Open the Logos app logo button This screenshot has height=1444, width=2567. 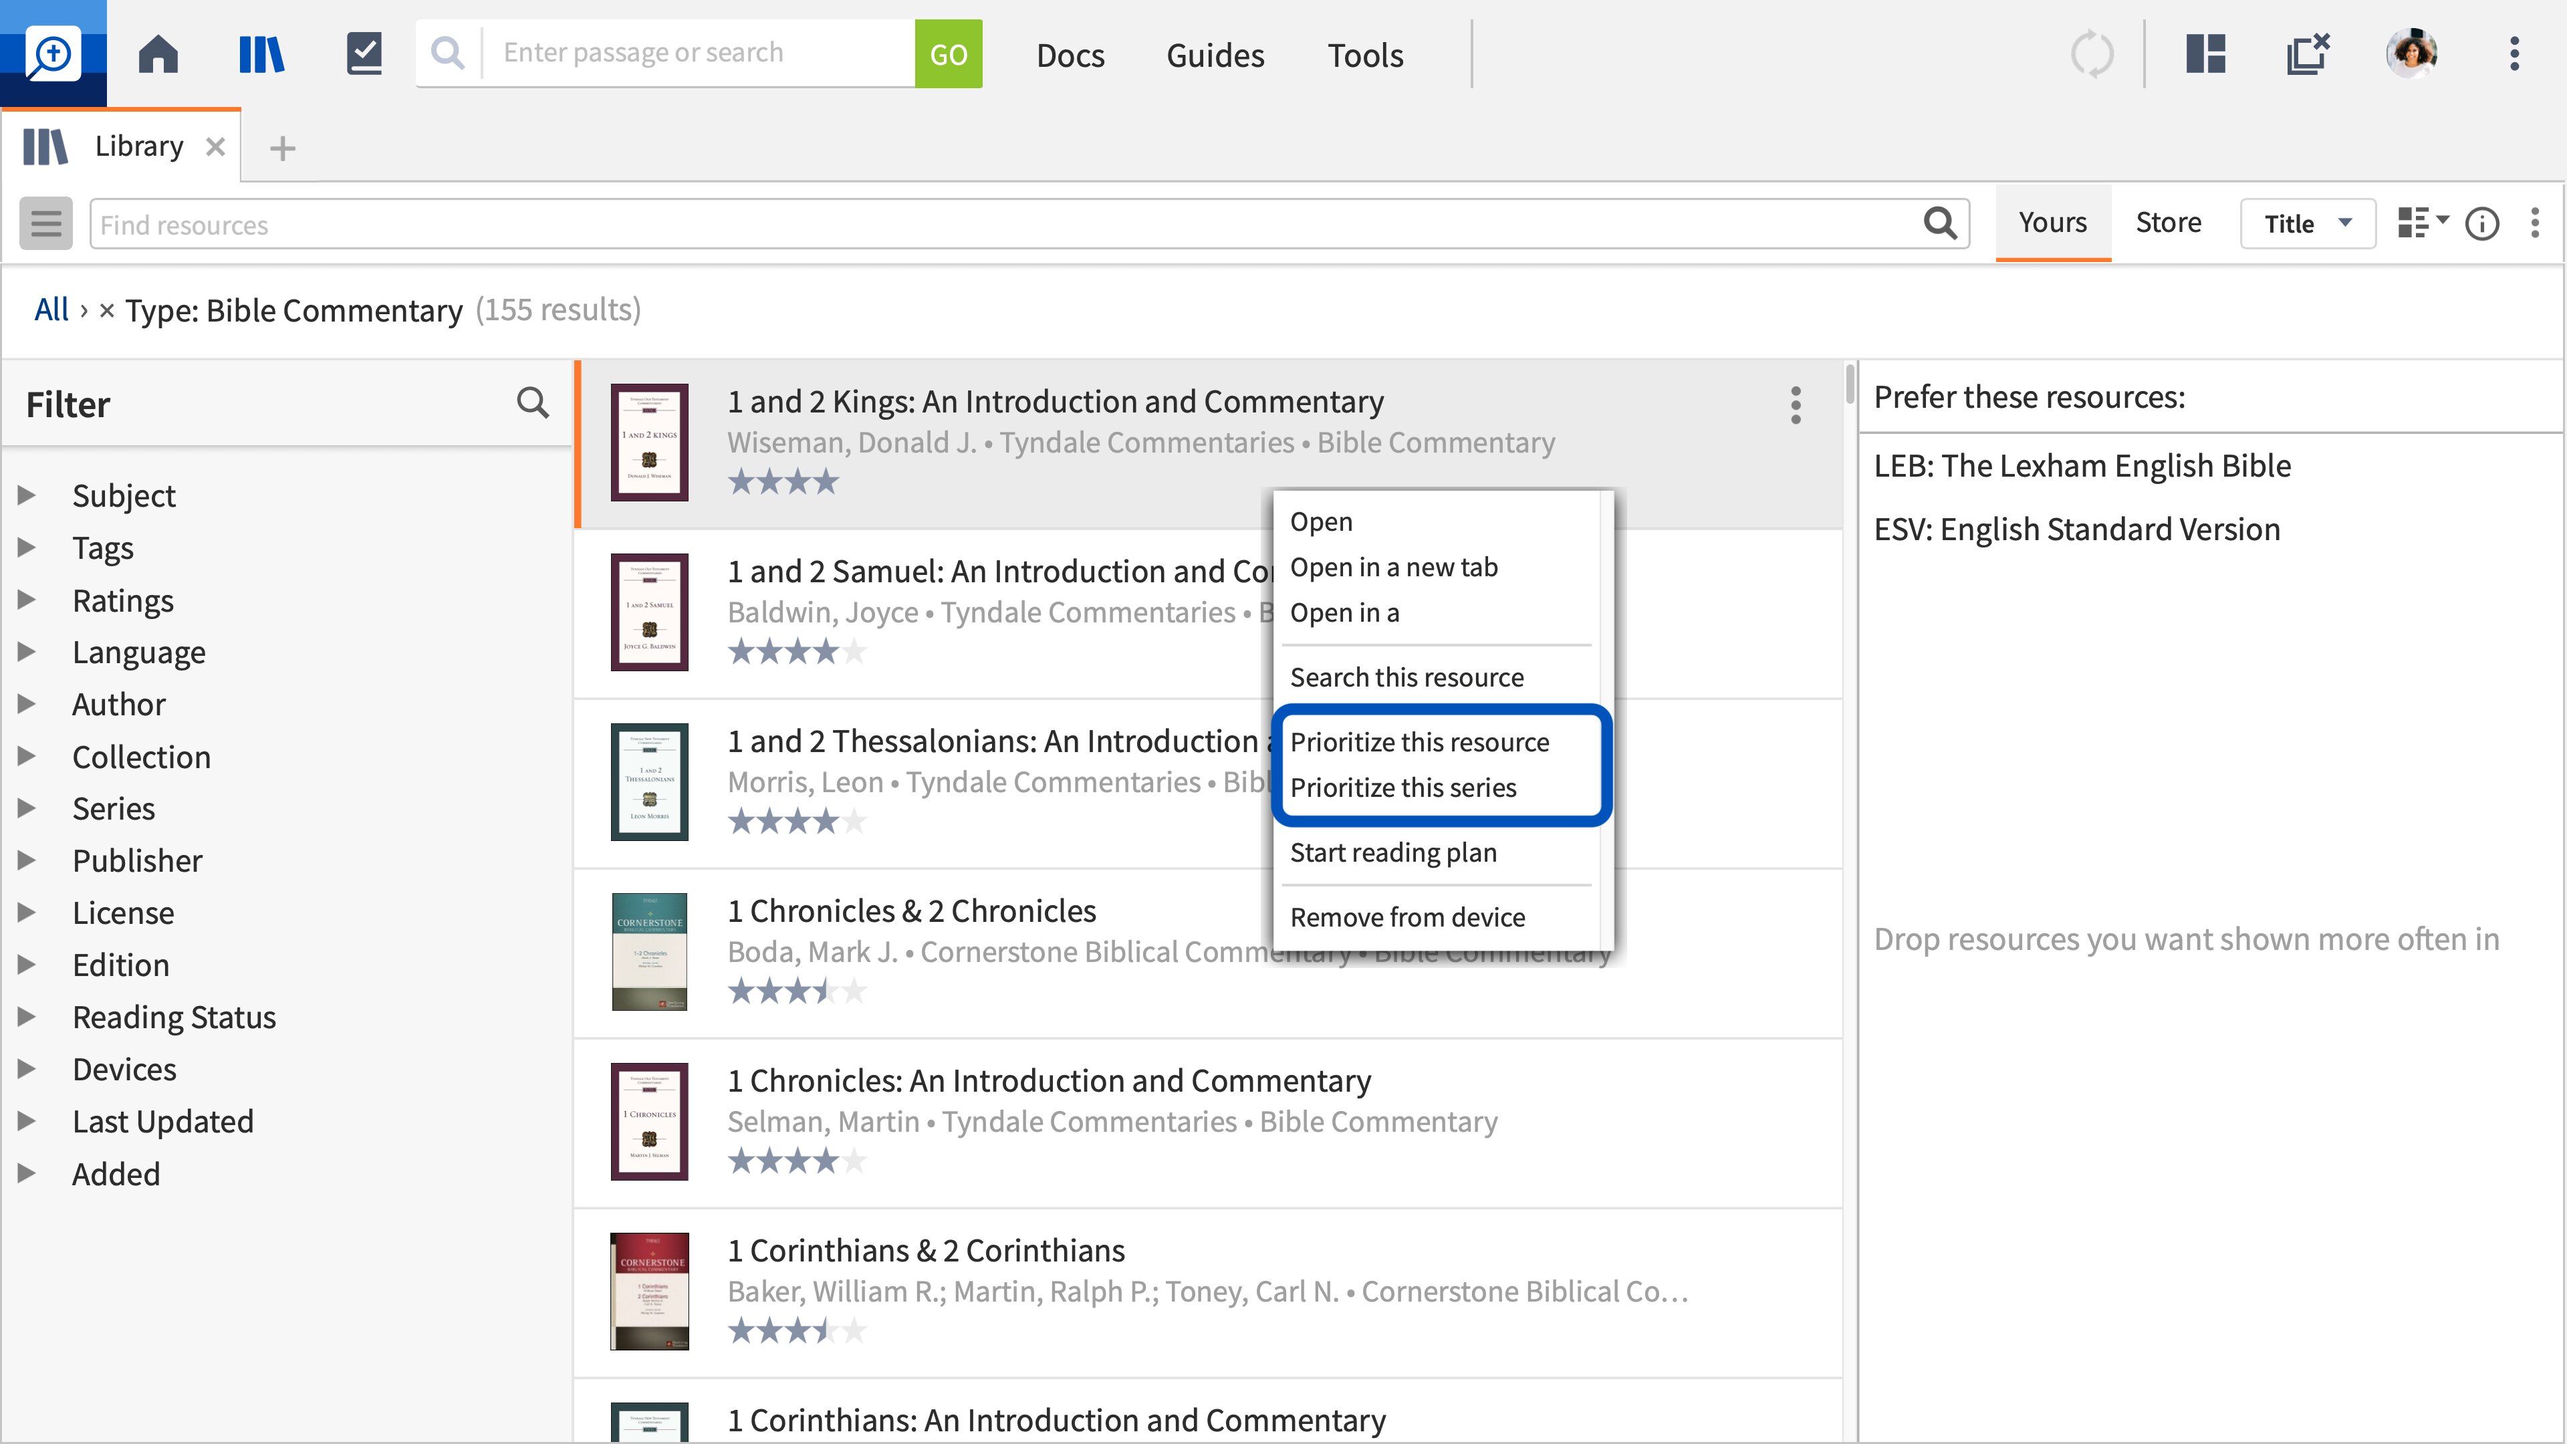point(53,53)
